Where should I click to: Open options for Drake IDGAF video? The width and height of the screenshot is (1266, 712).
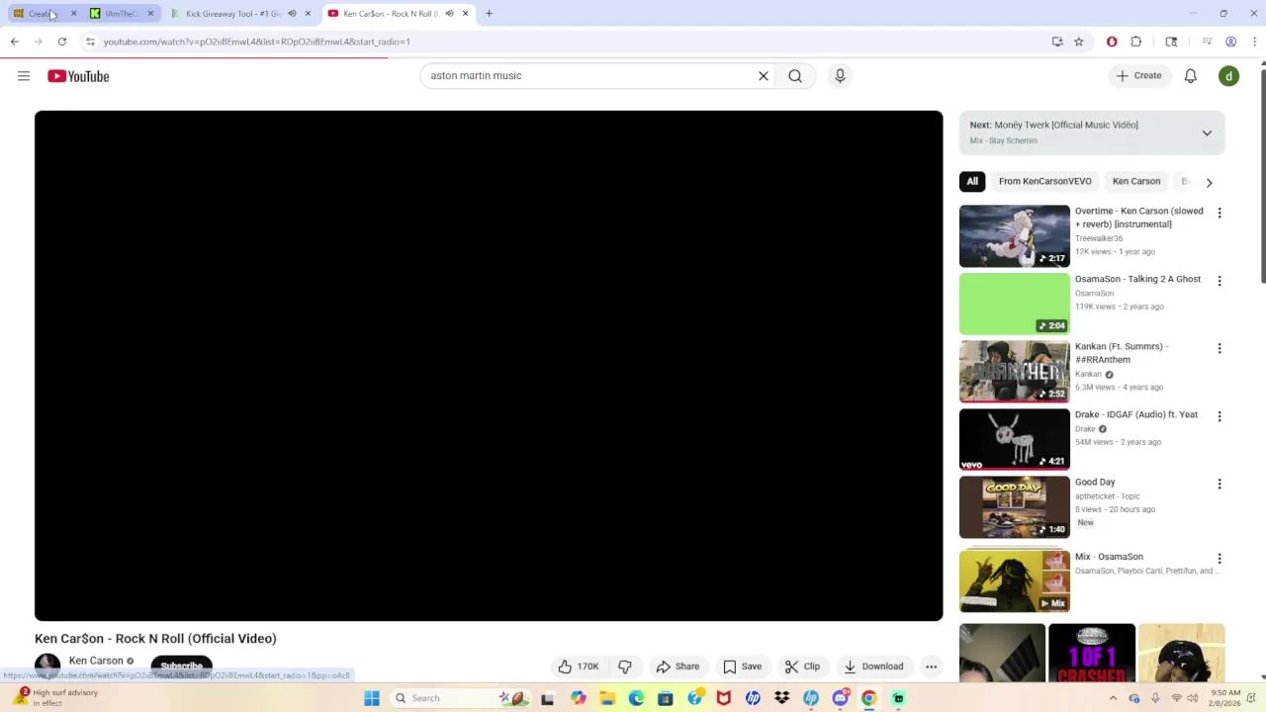(1220, 416)
